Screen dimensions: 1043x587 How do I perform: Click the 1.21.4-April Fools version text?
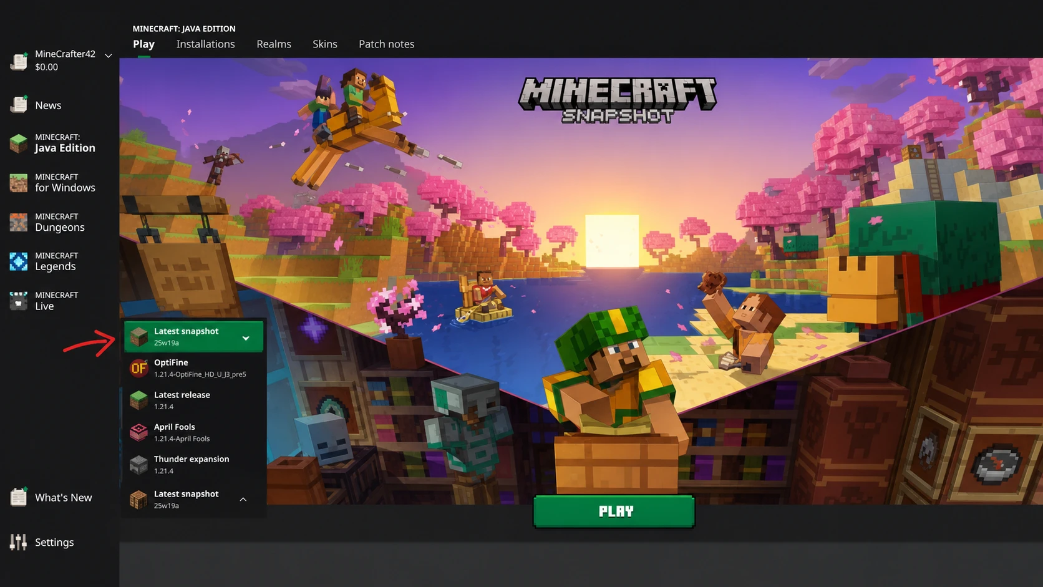[x=182, y=439]
